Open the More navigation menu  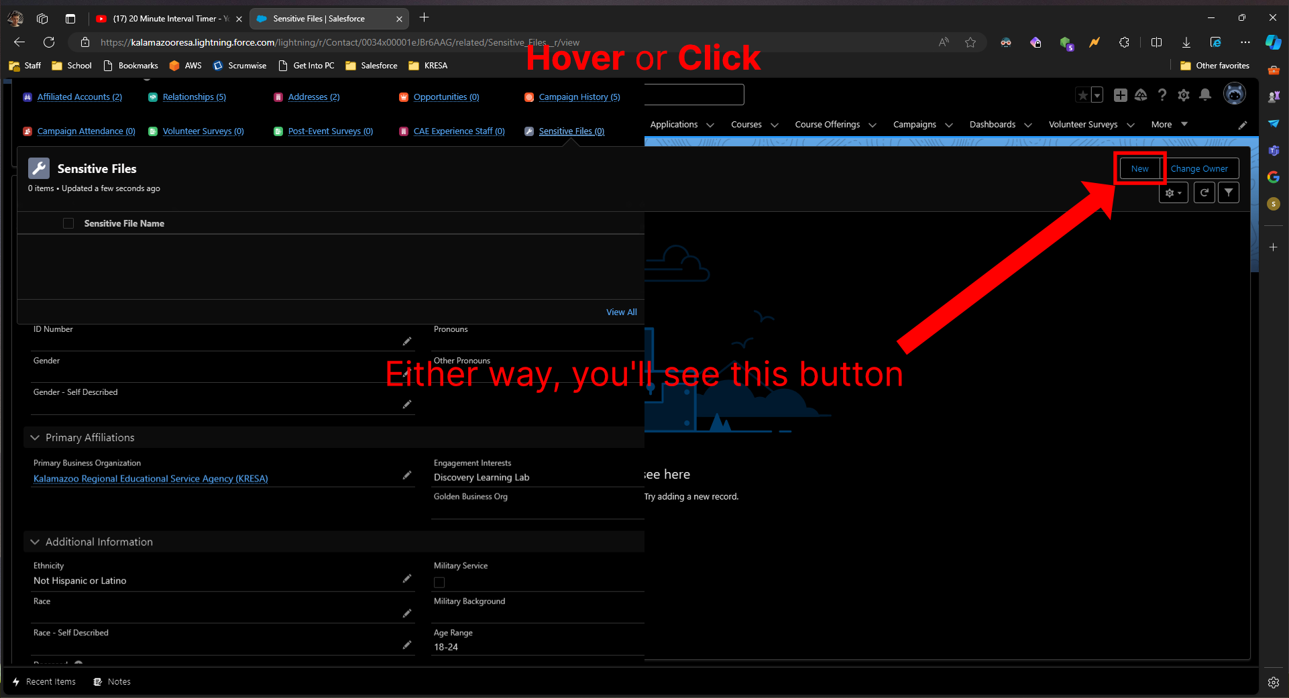[1169, 125]
